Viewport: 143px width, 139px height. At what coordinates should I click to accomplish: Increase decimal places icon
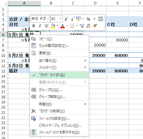coord(82,26)
